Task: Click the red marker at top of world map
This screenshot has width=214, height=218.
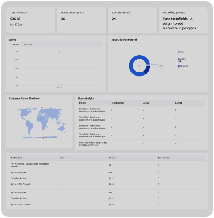Action: coord(42,107)
